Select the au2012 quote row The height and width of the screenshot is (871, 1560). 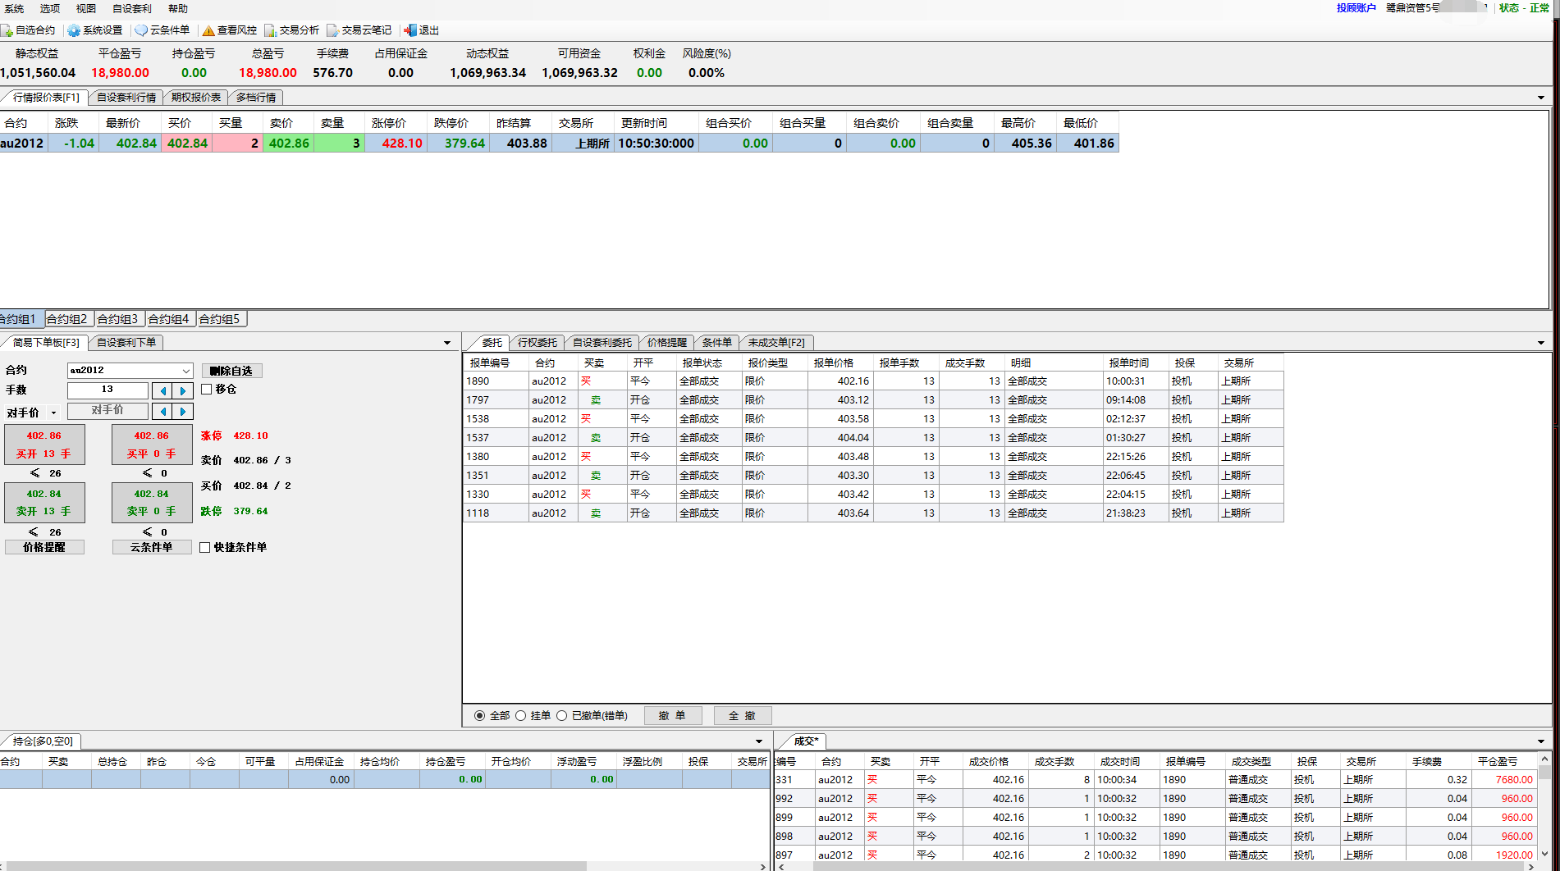[x=559, y=143]
